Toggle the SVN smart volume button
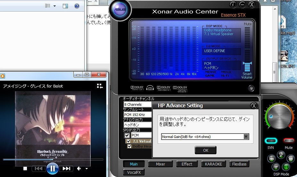 tap(271, 141)
